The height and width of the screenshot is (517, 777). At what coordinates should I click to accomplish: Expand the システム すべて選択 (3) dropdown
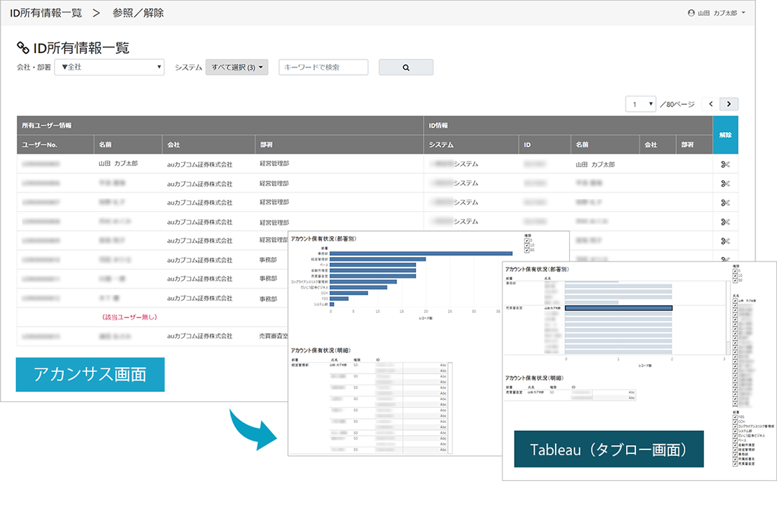coord(236,67)
